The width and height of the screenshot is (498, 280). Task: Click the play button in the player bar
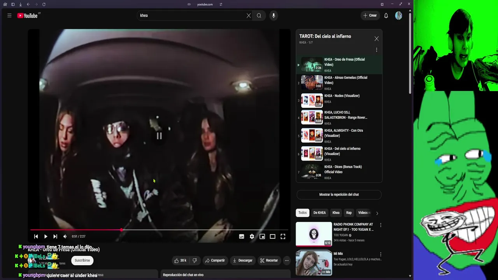[x=46, y=236]
